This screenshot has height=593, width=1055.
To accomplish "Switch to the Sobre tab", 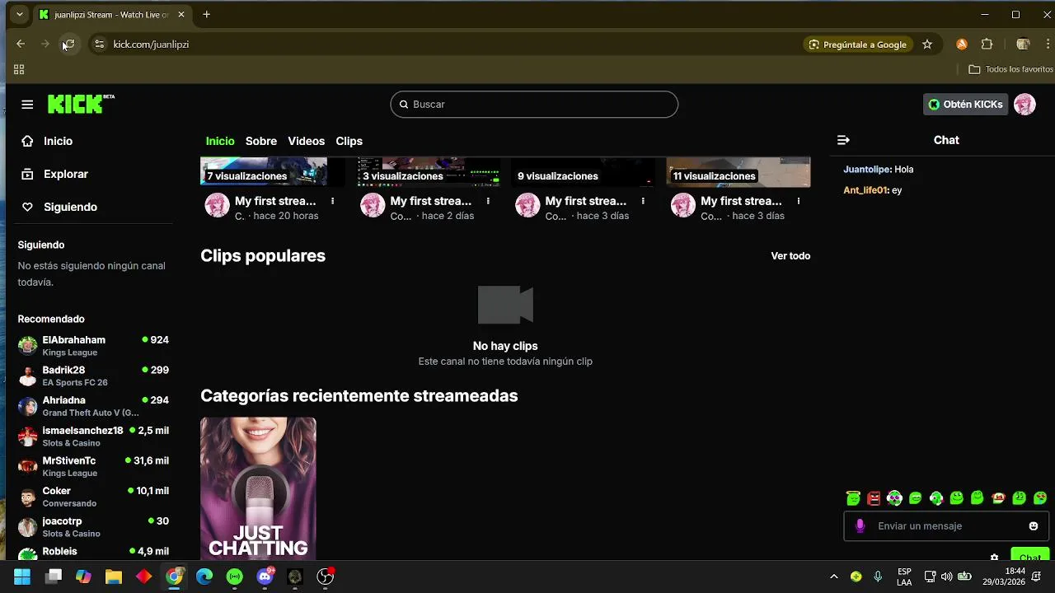I will pos(261,141).
